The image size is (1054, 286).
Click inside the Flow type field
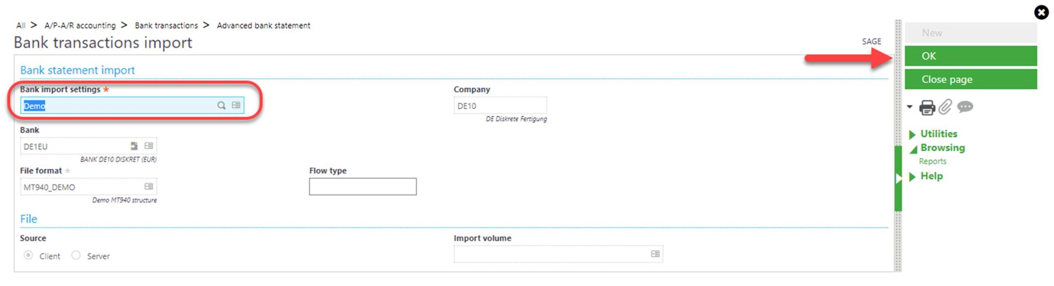coord(362,187)
